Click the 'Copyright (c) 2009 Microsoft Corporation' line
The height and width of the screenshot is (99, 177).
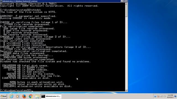pos(49,6)
